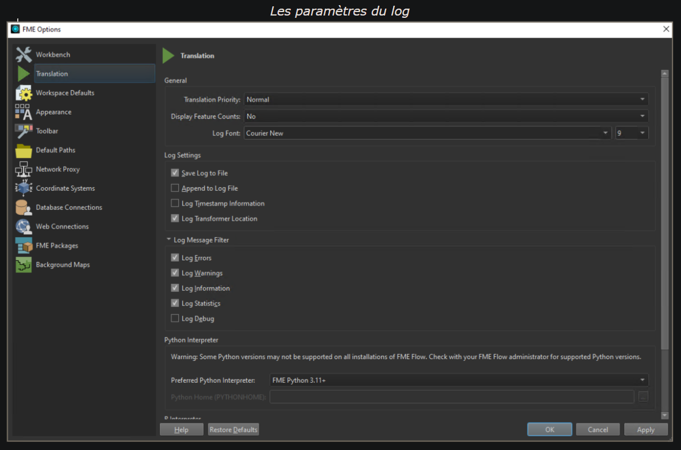Enable the Log Debug checkbox
681x450 pixels.
point(175,318)
